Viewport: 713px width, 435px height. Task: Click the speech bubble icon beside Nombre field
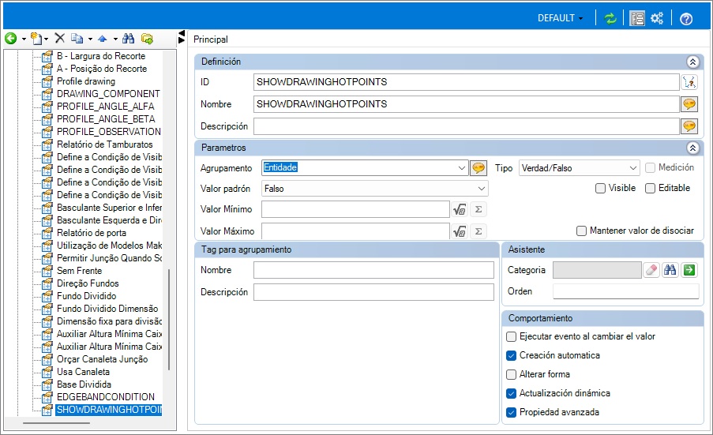point(689,104)
